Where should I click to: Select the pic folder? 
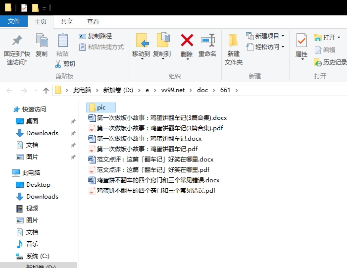coord(101,107)
